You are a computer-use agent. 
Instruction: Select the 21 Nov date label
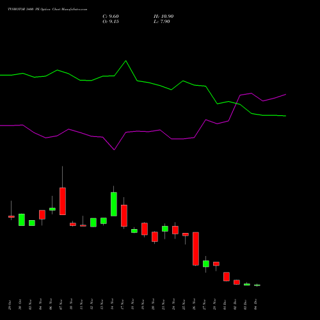coord(163,305)
